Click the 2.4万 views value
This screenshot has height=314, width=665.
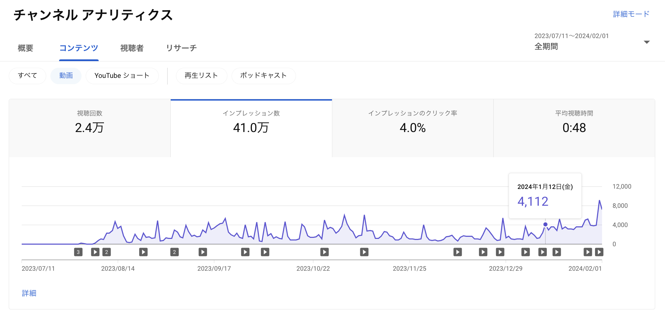90,128
